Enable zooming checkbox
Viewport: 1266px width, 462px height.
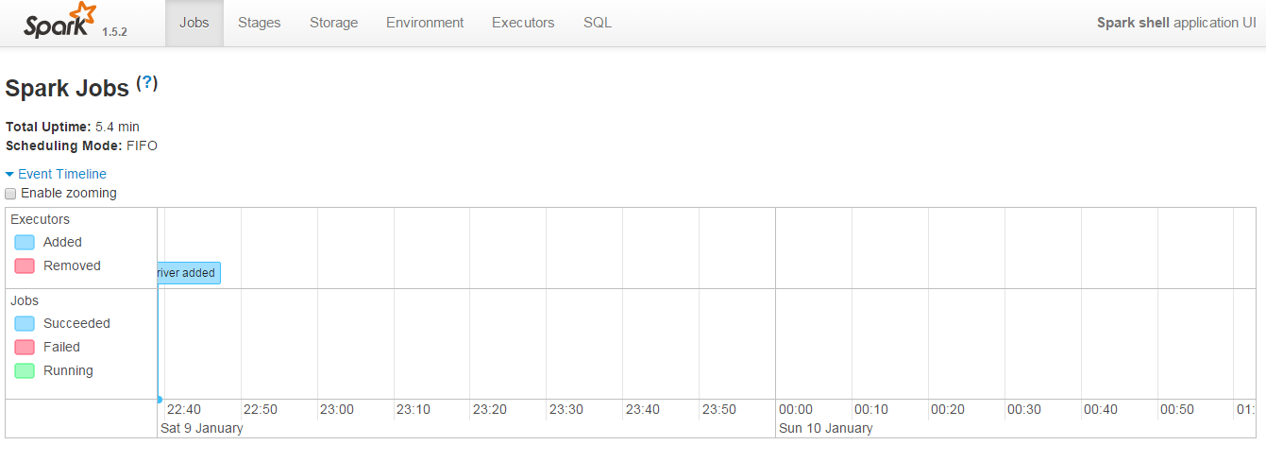click(x=11, y=194)
